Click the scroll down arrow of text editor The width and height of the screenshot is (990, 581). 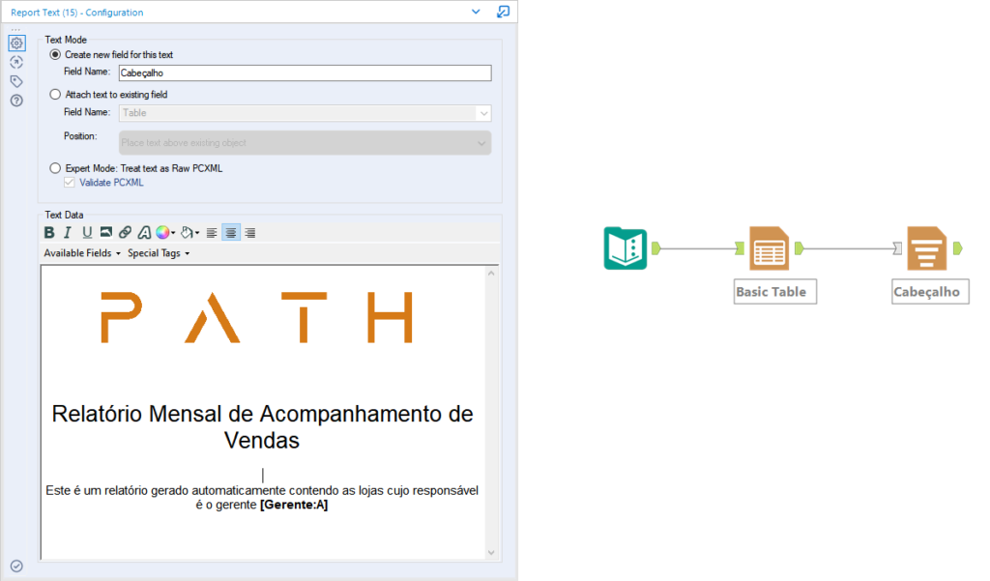[491, 553]
